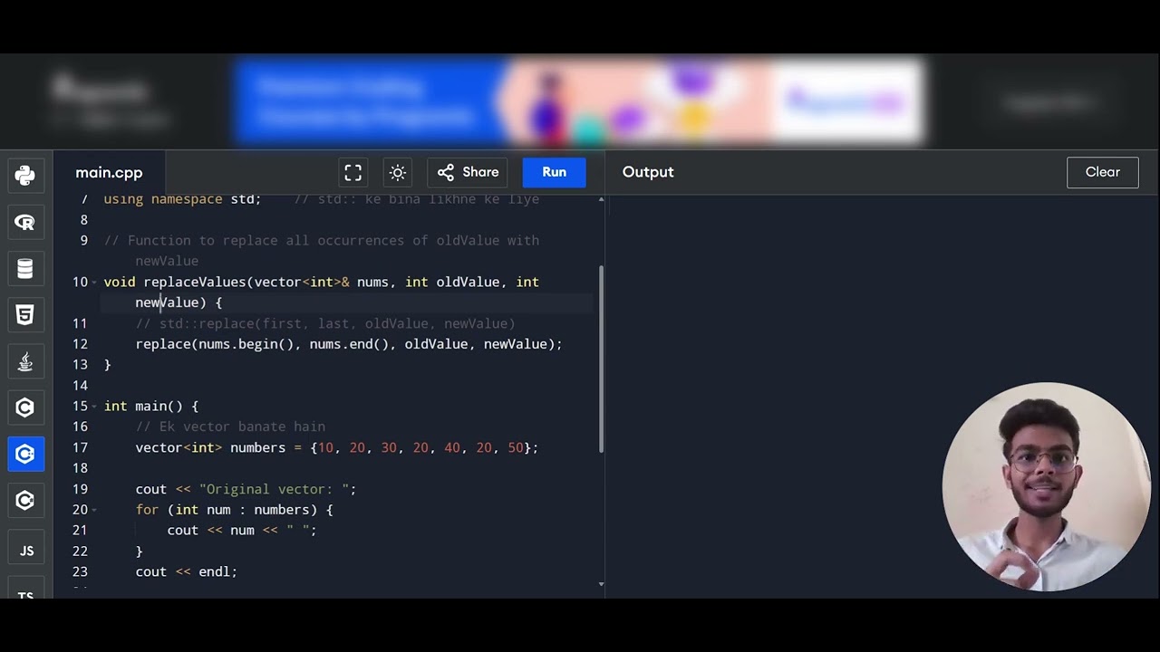Click the 'vector<int> numbers' declaration
The height and width of the screenshot is (652, 1160).
(x=336, y=447)
